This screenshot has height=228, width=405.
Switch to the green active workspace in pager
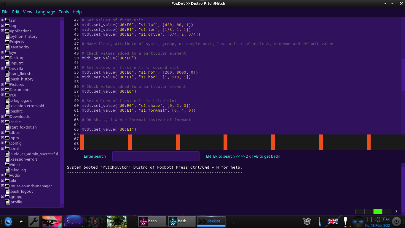pyautogui.click(x=378, y=212)
